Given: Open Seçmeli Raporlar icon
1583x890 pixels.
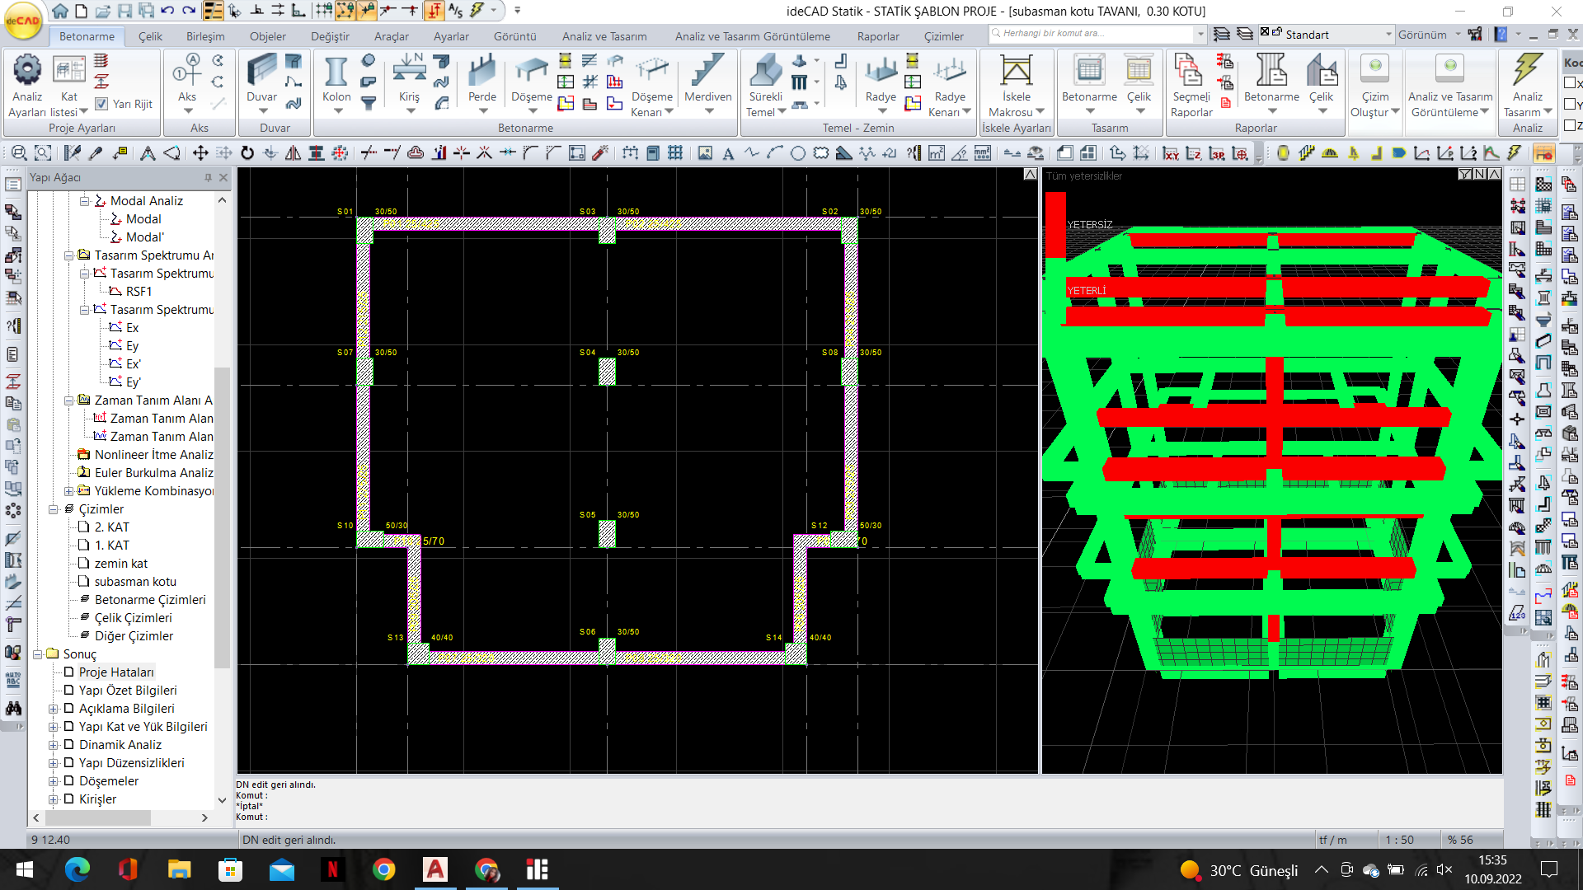Looking at the screenshot, I should (x=1191, y=86).
